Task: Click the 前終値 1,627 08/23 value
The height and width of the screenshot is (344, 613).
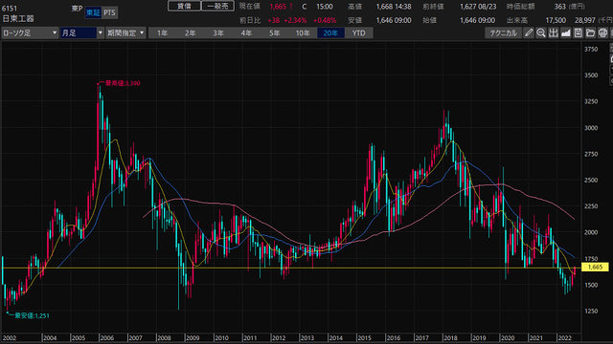Action: pyautogui.click(x=479, y=7)
